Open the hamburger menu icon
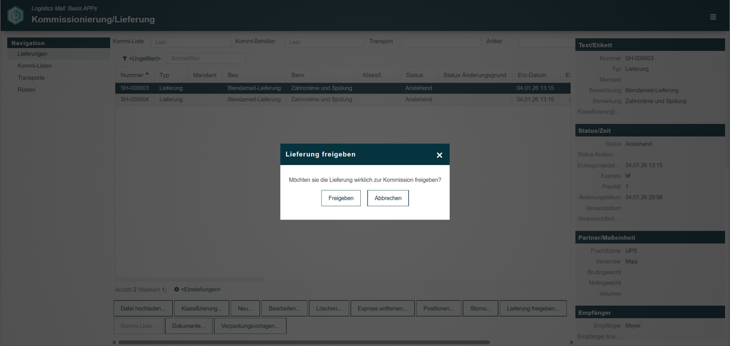730x346 pixels. [713, 17]
